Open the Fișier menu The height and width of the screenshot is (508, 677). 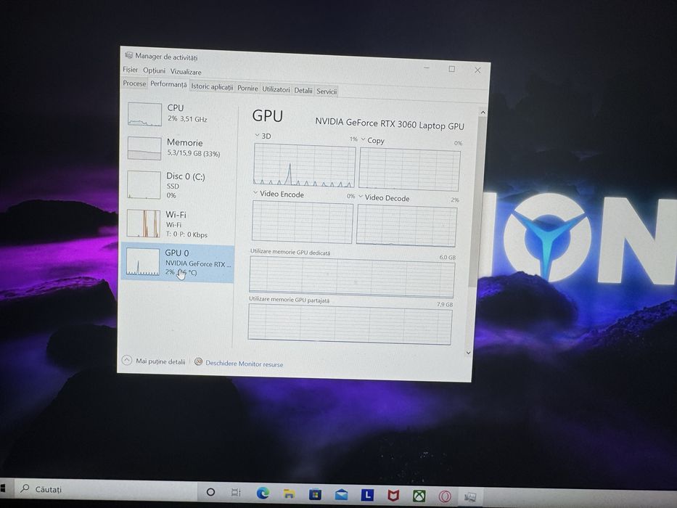coord(130,69)
